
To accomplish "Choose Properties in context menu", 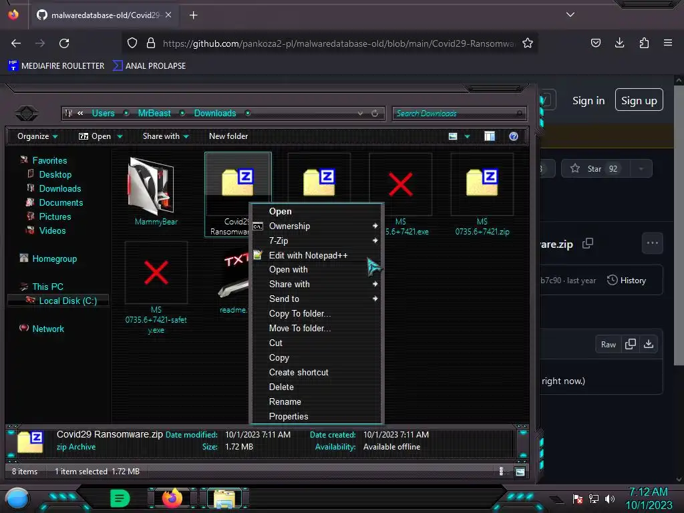I will tap(317, 417).
